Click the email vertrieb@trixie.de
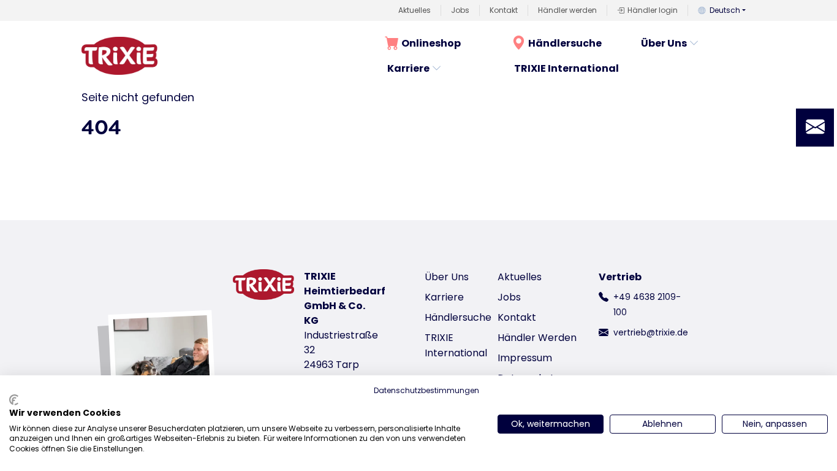The height and width of the screenshot is (471, 837). point(651,332)
